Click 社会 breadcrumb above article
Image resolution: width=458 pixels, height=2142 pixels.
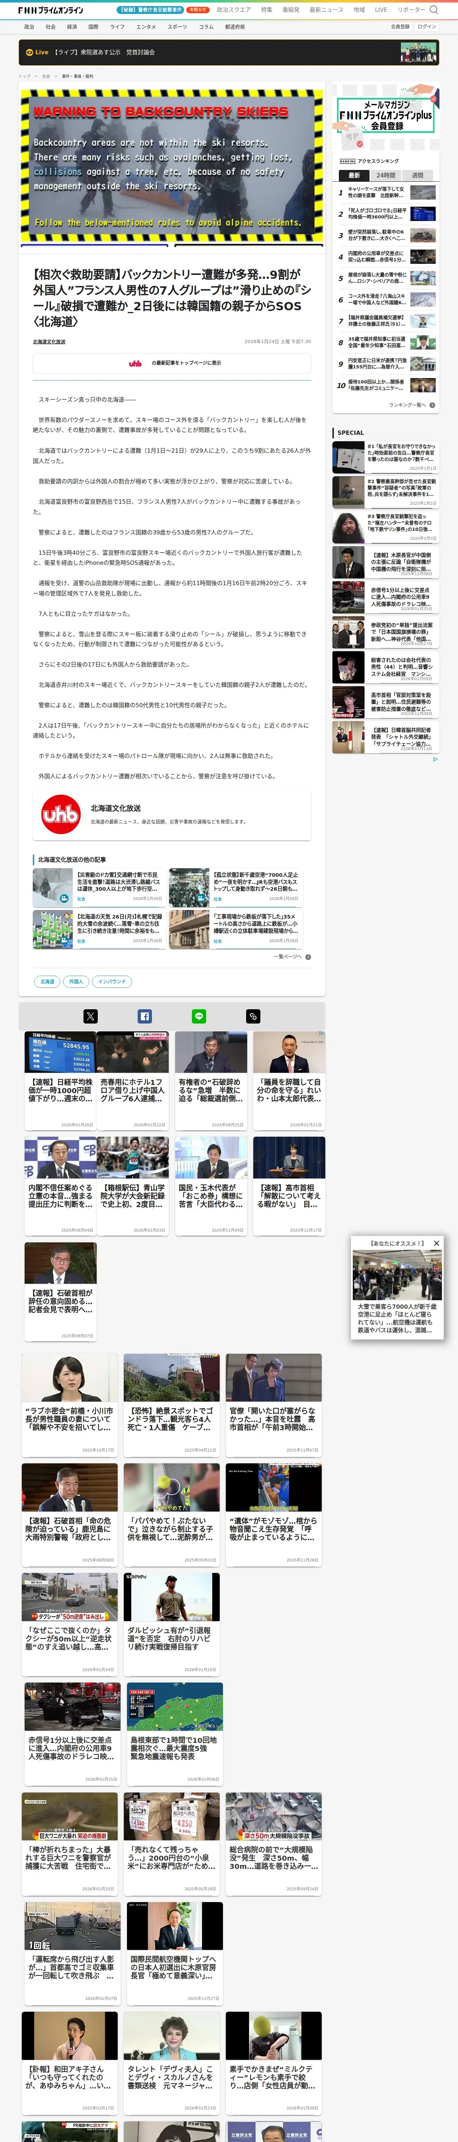[x=46, y=76]
